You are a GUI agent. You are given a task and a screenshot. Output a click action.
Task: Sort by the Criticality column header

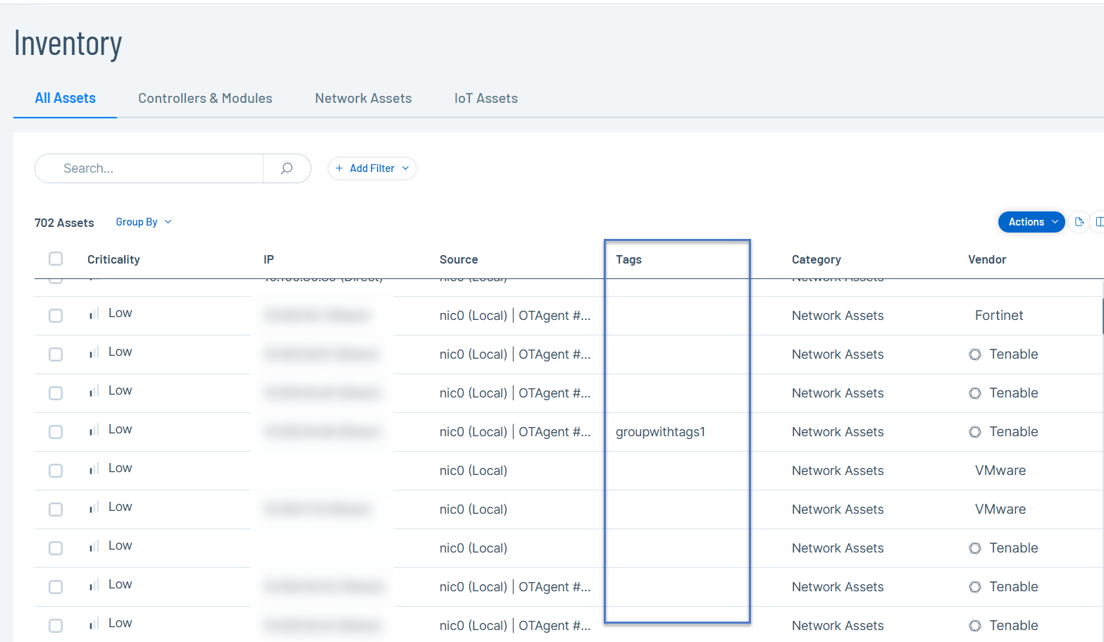coord(113,259)
